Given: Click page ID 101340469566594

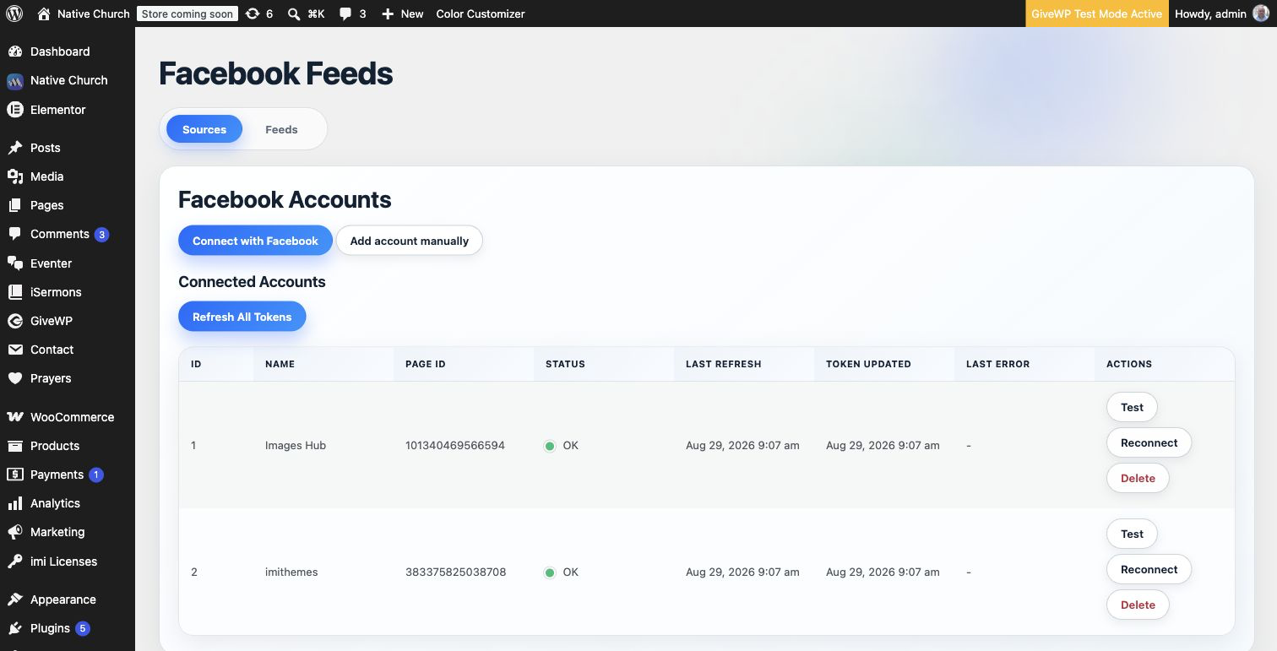Looking at the screenshot, I should pos(455,445).
